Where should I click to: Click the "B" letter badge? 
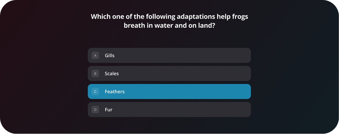pos(95,73)
